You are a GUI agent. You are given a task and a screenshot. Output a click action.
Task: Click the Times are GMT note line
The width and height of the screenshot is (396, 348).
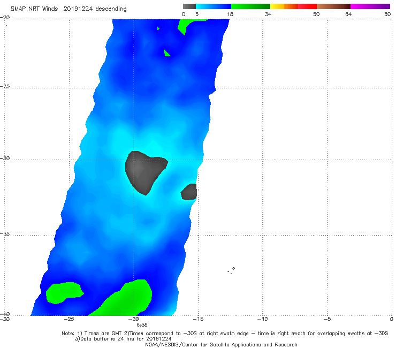(x=225, y=334)
